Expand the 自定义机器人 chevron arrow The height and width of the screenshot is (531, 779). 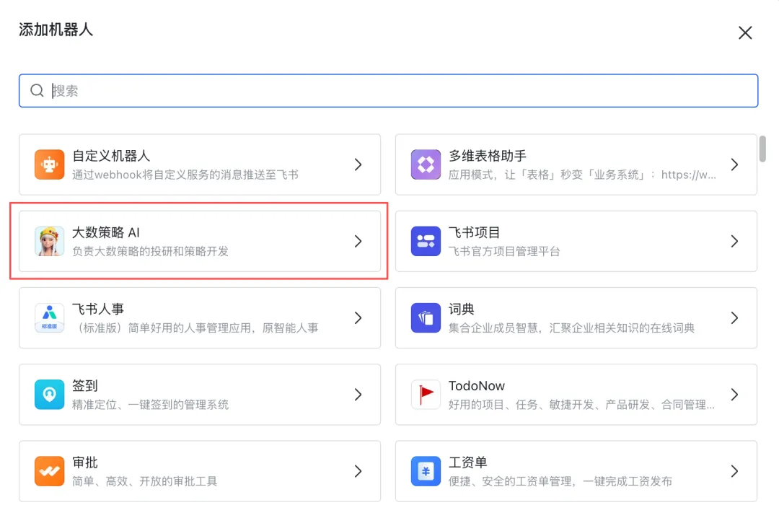pos(358,164)
